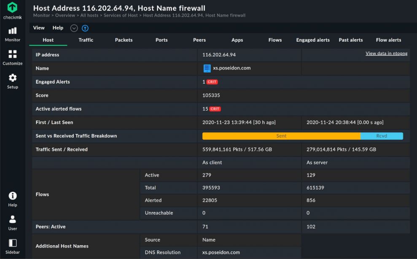Viewport: 417px width, 259px height.
Task: Open the Help dropdown menu
Action: tap(58, 28)
